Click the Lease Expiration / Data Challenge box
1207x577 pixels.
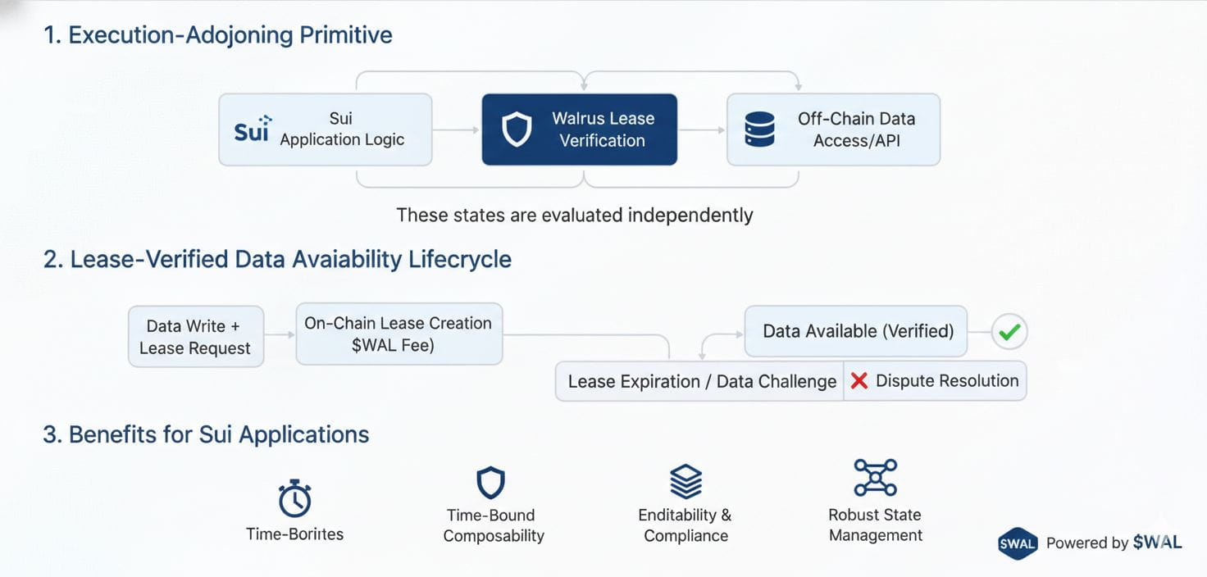coord(701,382)
